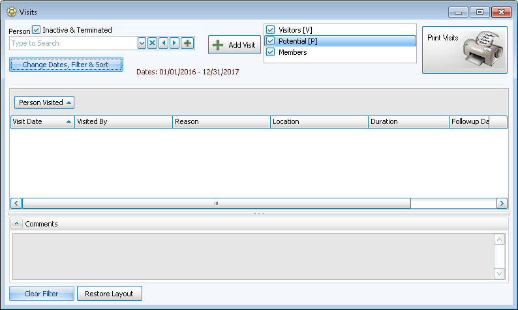Go to next person with right arrow

pos(174,43)
